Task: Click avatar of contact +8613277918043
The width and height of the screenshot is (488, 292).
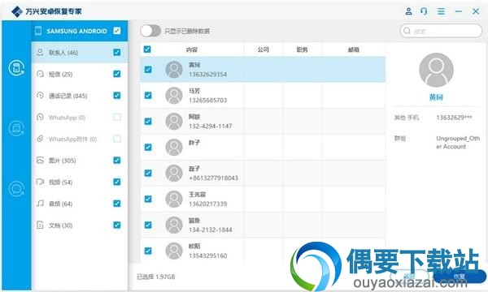Action: 174,173
